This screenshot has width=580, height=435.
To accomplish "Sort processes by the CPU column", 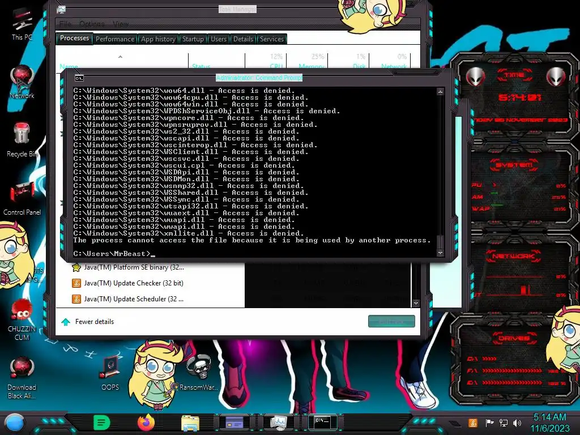I will (x=266, y=61).
